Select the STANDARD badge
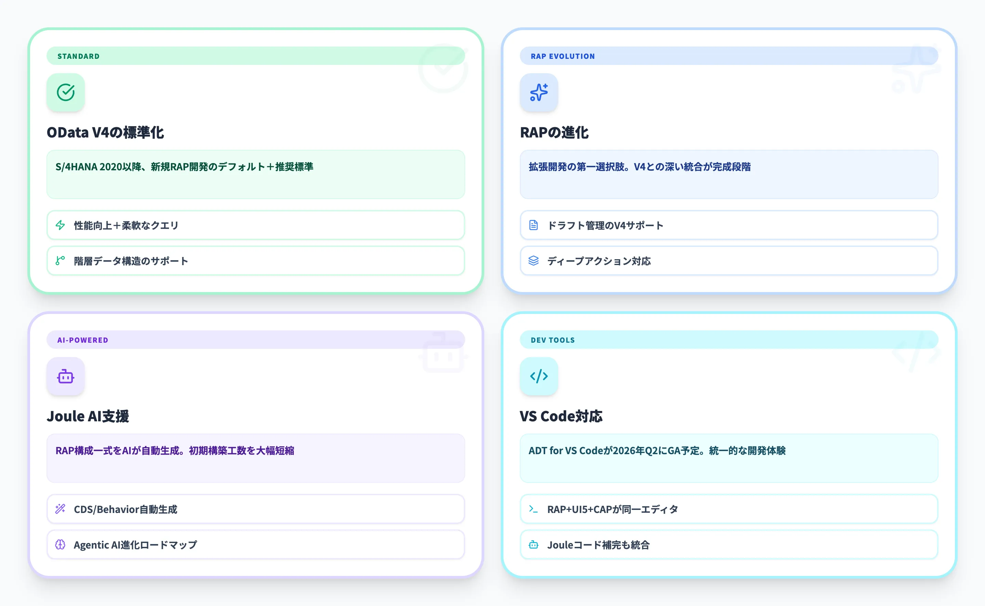Viewport: 985px width, 606px height. coord(78,56)
